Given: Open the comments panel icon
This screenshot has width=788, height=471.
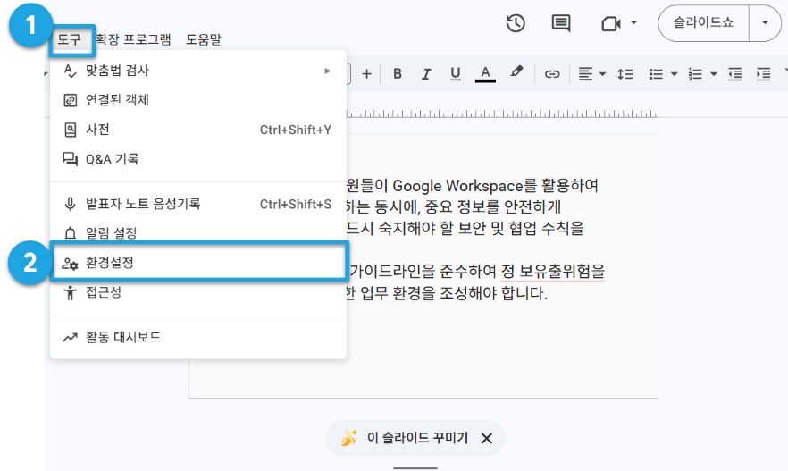Looking at the screenshot, I should (x=561, y=23).
